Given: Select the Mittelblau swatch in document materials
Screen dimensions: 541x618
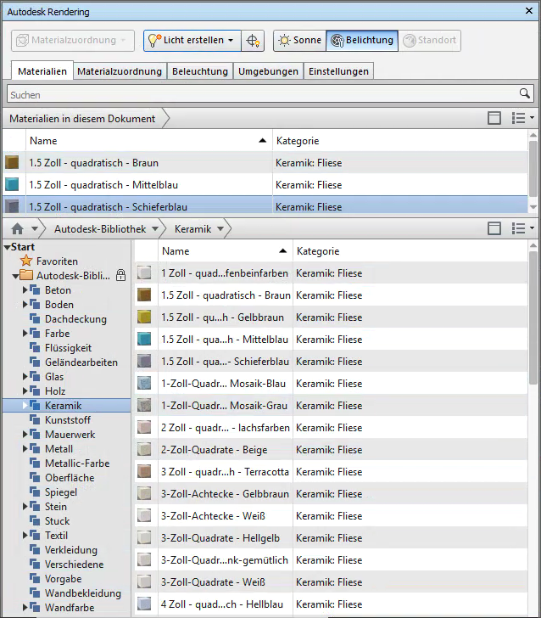Looking at the screenshot, I should tap(12, 184).
